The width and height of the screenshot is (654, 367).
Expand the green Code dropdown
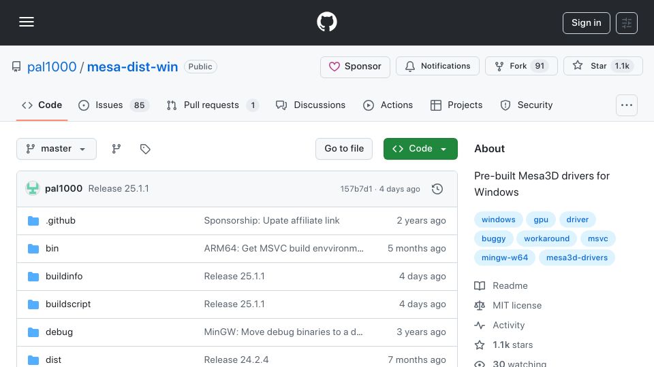pos(420,149)
